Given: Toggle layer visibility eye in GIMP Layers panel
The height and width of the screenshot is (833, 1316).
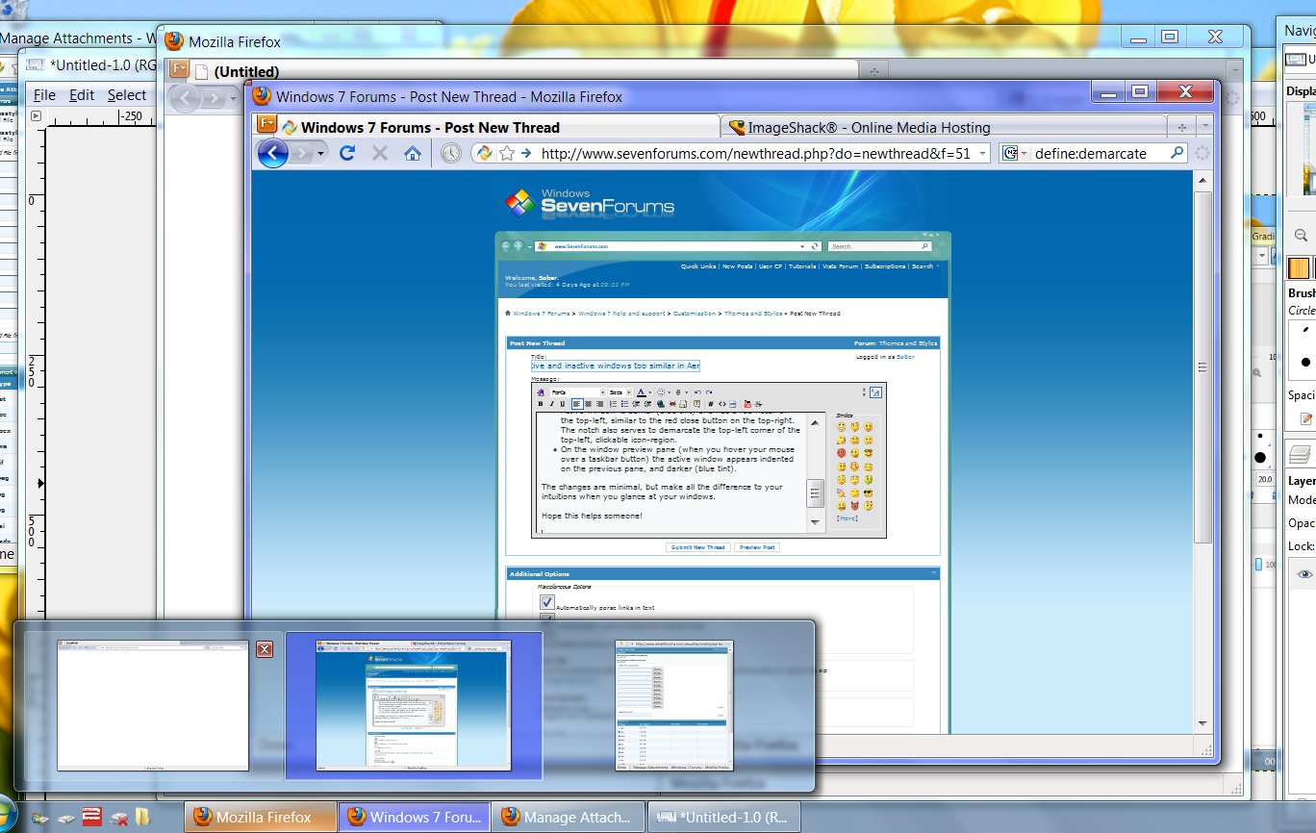Looking at the screenshot, I should pyautogui.click(x=1305, y=574).
